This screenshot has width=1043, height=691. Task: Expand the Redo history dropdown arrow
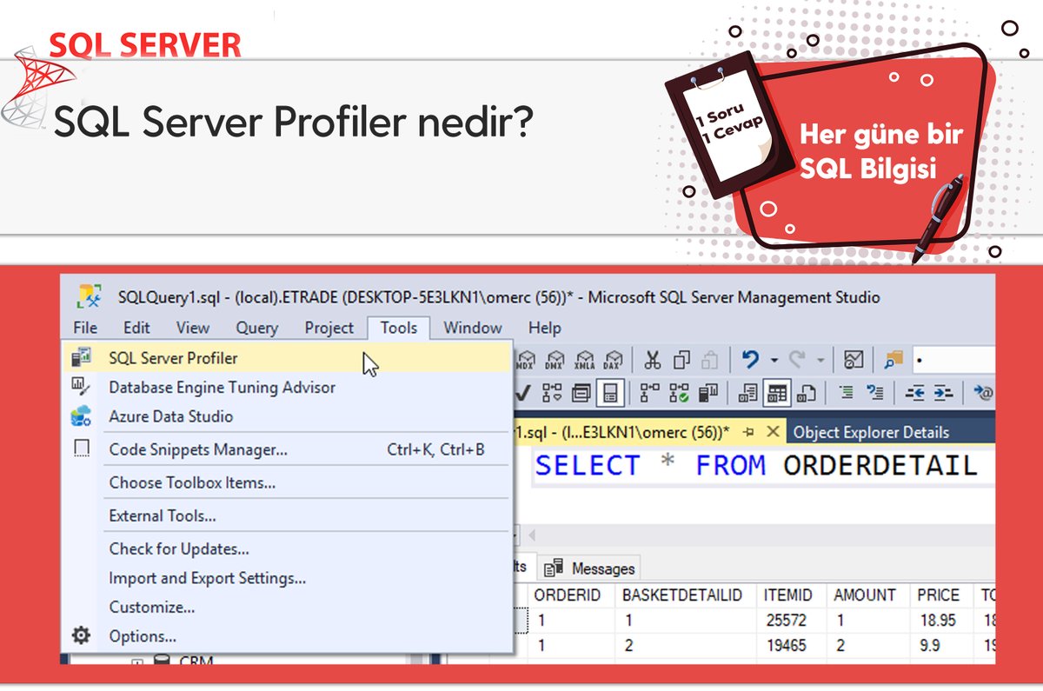[x=820, y=360]
